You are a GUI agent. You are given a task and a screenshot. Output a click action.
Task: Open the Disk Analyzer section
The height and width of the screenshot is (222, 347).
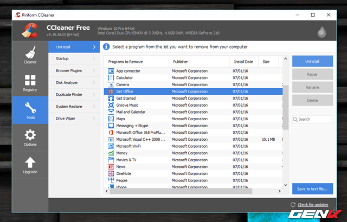click(74, 82)
